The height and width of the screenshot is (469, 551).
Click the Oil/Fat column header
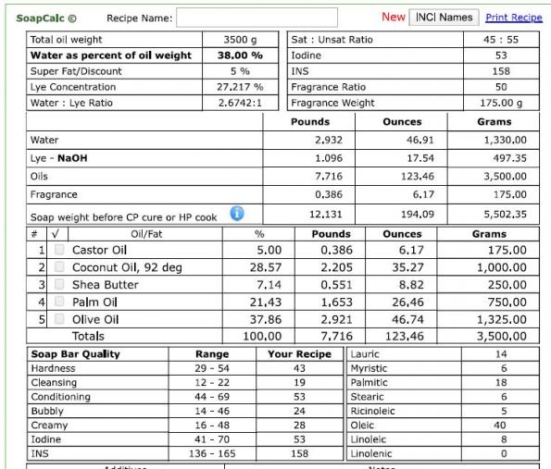[x=146, y=234]
